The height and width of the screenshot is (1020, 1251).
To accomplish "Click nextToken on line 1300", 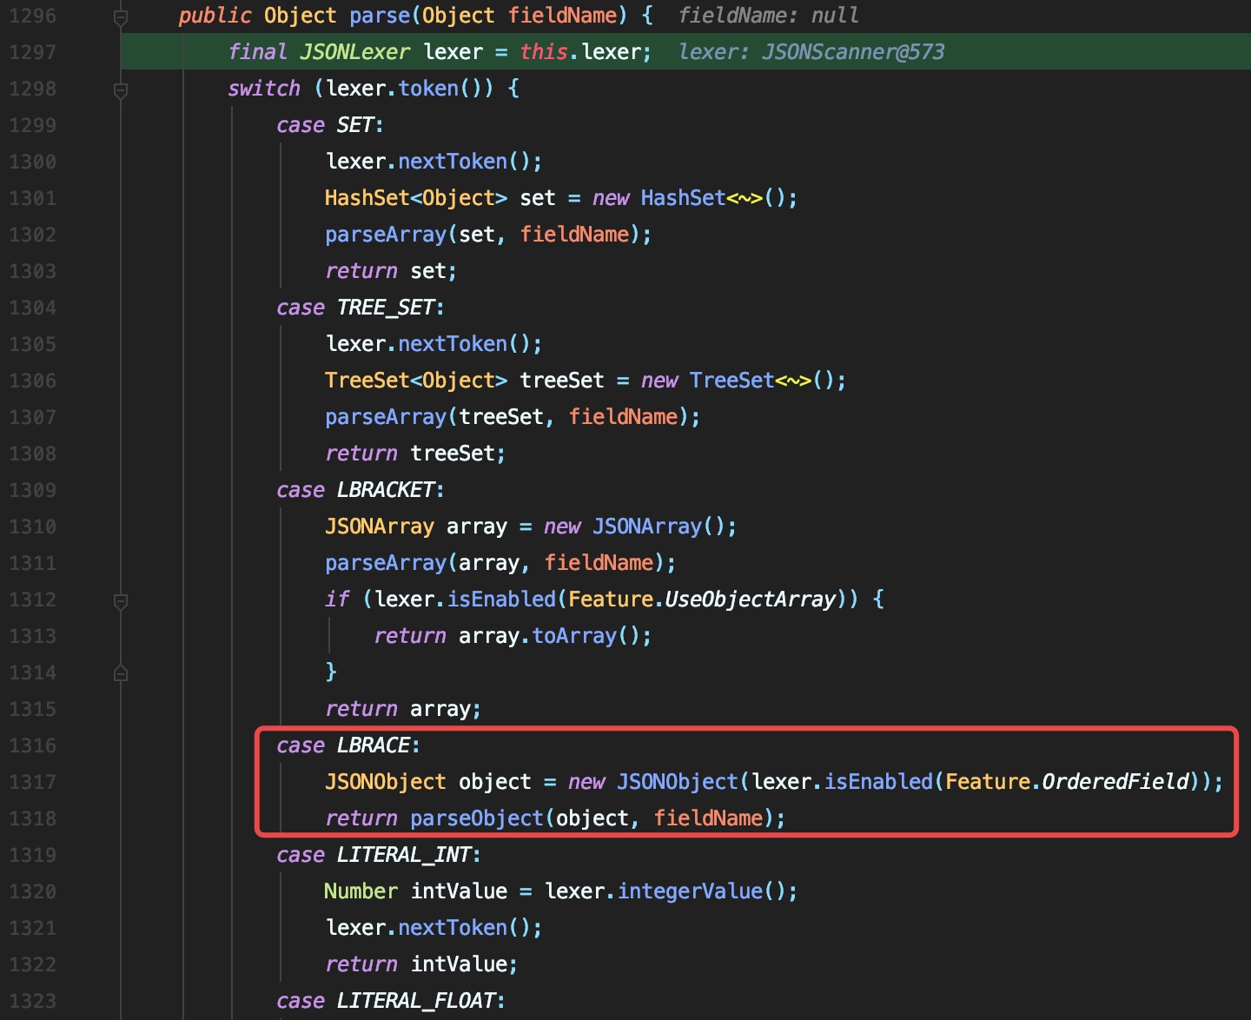I will click(453, 162).
